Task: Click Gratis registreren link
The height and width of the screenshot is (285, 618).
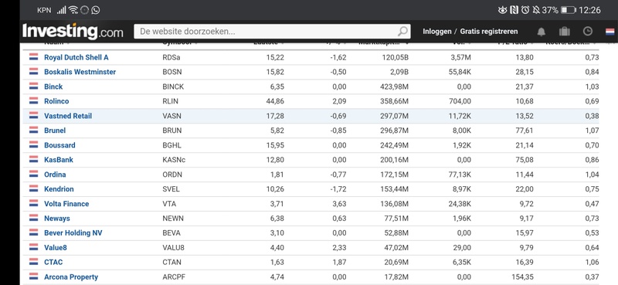Action: [x=489, y=32]
